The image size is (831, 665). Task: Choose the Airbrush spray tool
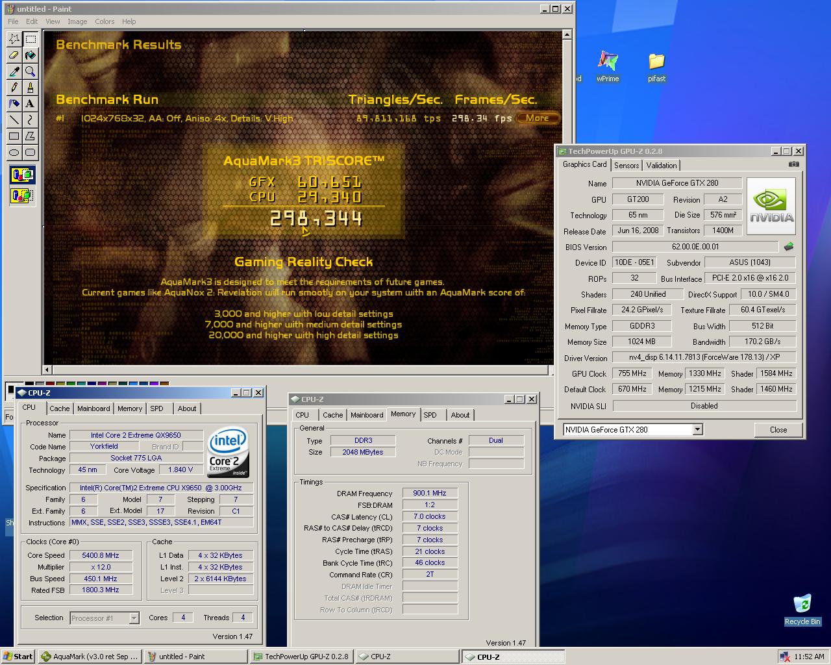[x=14, y=104]
